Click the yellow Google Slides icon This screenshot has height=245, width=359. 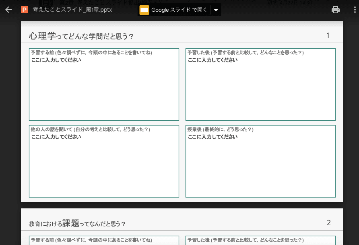144,10
